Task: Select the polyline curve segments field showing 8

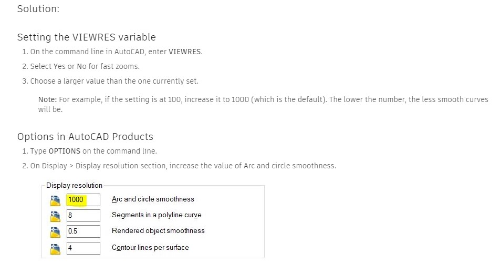Action: tap(83, 216)
